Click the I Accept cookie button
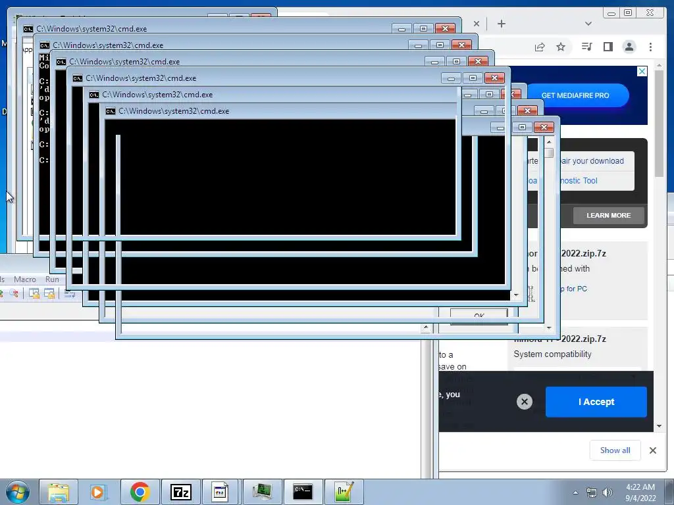674x505 pixels. pyautogui.click(x=596, y=402)
